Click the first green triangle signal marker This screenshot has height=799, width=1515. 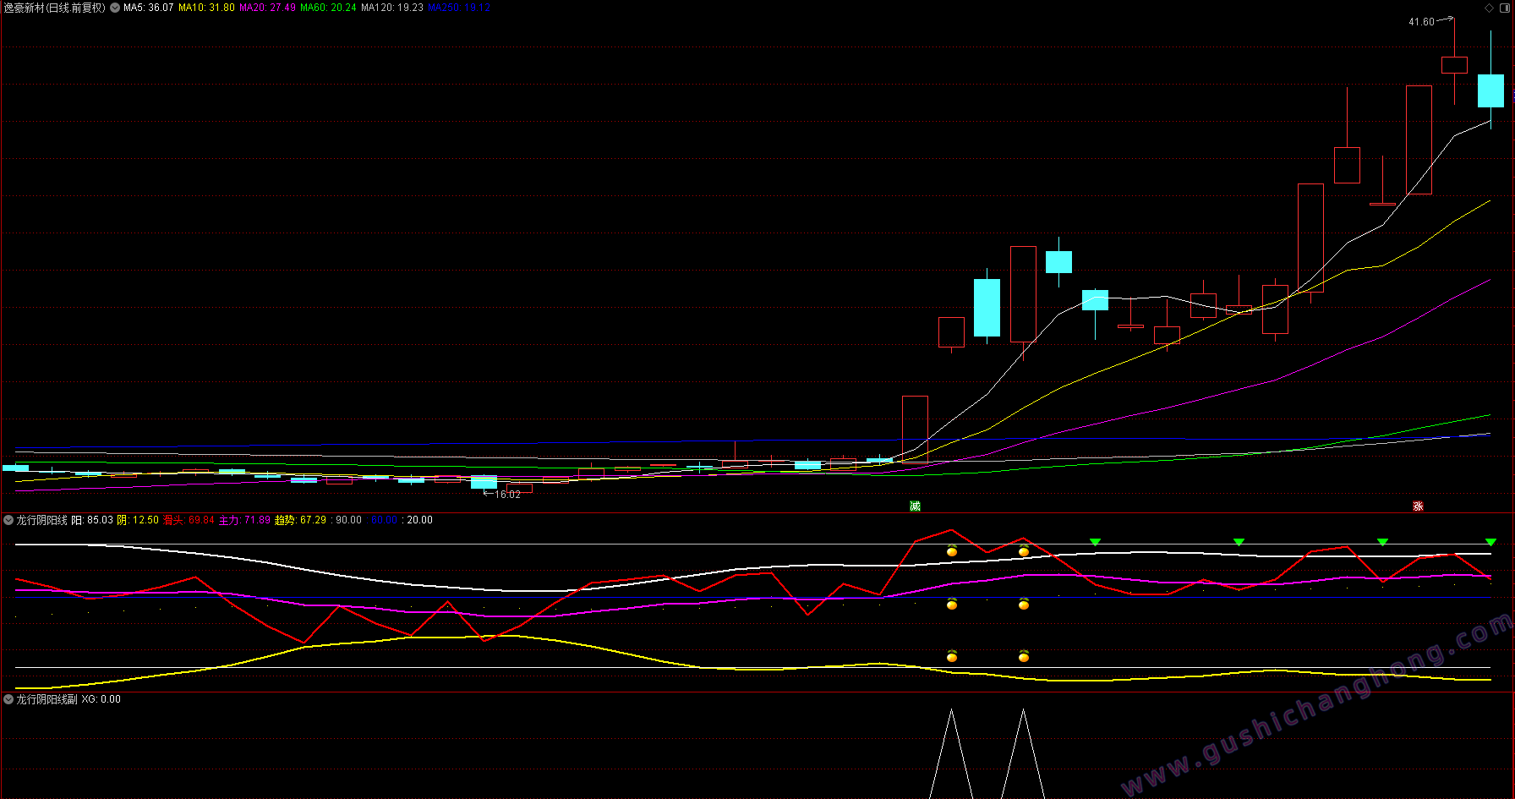1095,542
